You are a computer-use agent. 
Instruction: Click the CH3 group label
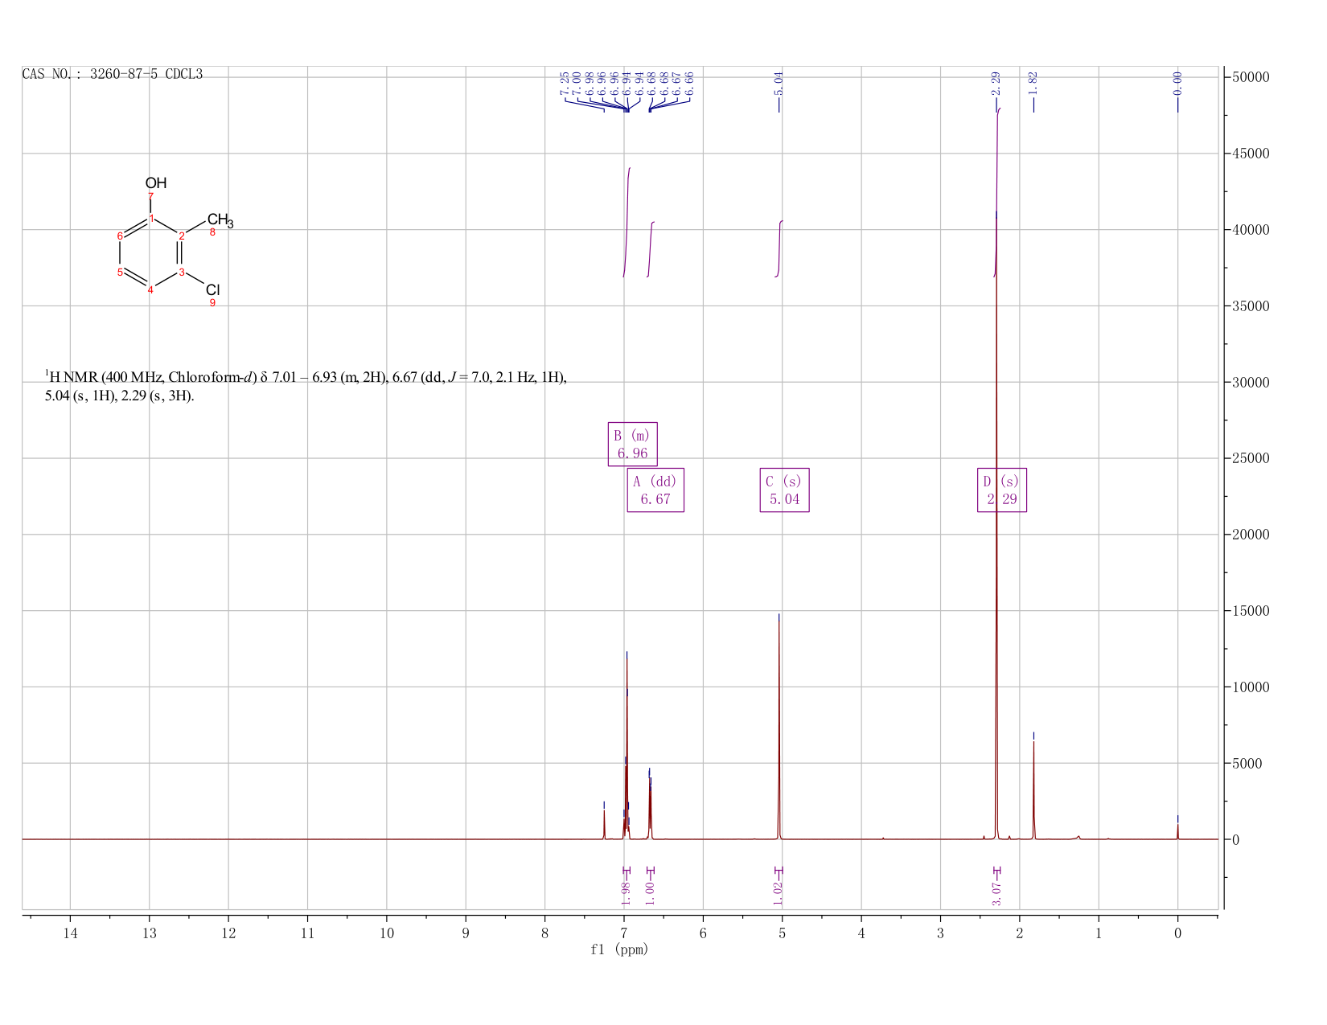[220, 219]
